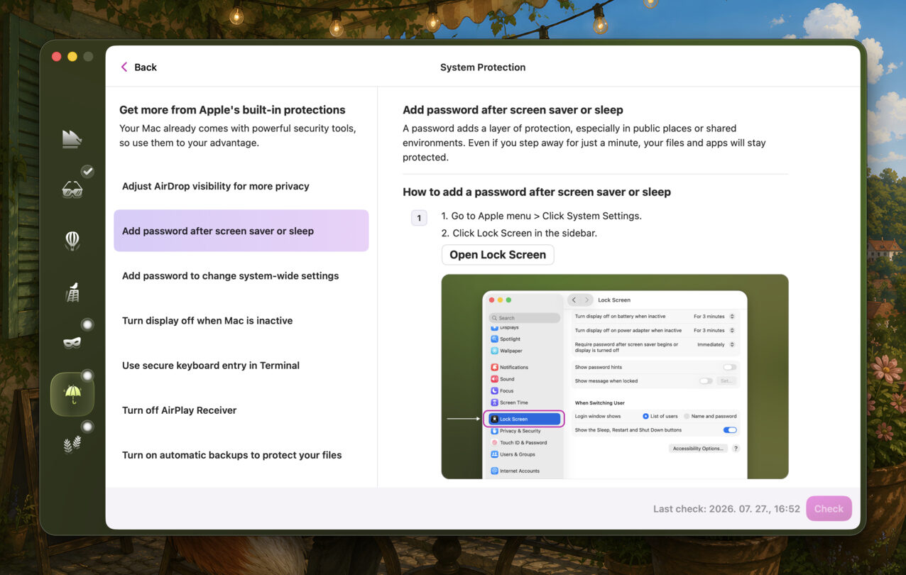Click the Get more from Apple's built-in protections heading
The width and height of the screenshot is (906, 575).
click(x=232, y=109)
